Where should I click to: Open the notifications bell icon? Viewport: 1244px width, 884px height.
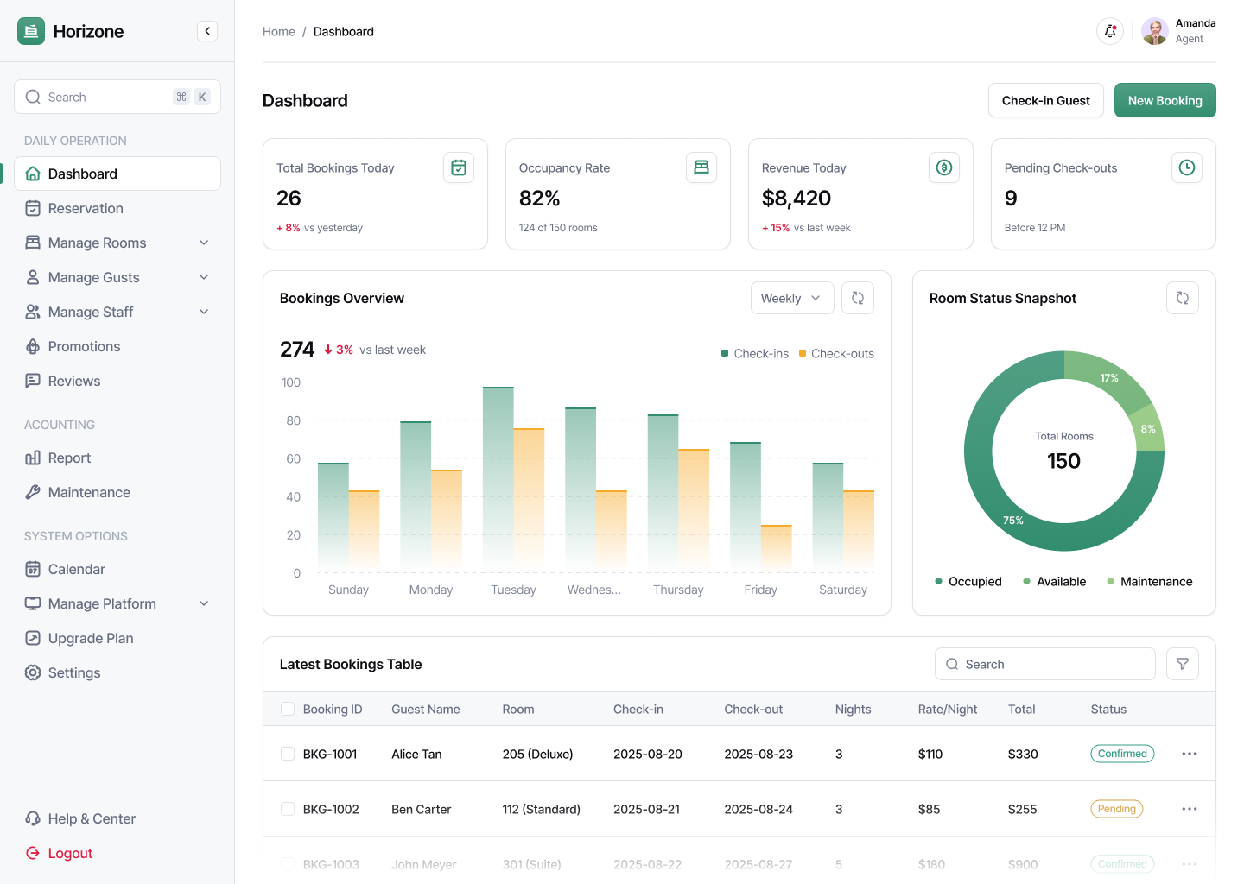tap(1110, 31)
